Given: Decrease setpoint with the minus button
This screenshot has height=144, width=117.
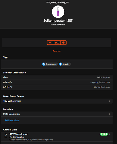Looking at the screenshot, I should coord(50,43).
